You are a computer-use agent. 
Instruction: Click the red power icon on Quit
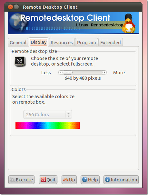[x=43, y=180]
